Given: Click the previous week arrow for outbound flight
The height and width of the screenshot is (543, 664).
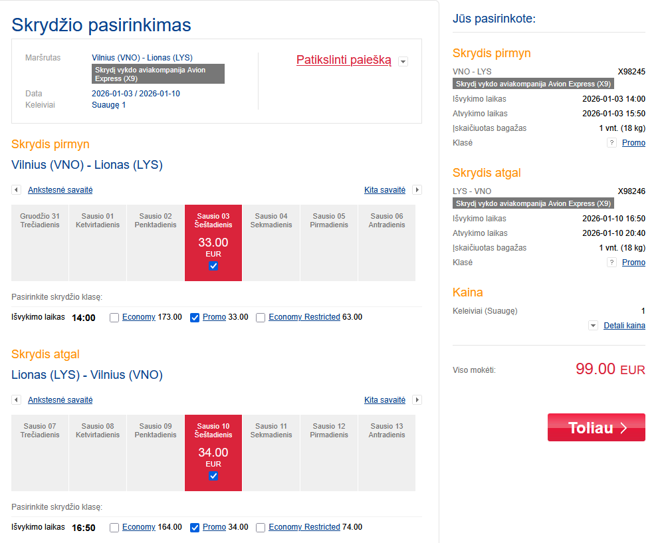Looking at the screenshot, I should click(16, 190).
